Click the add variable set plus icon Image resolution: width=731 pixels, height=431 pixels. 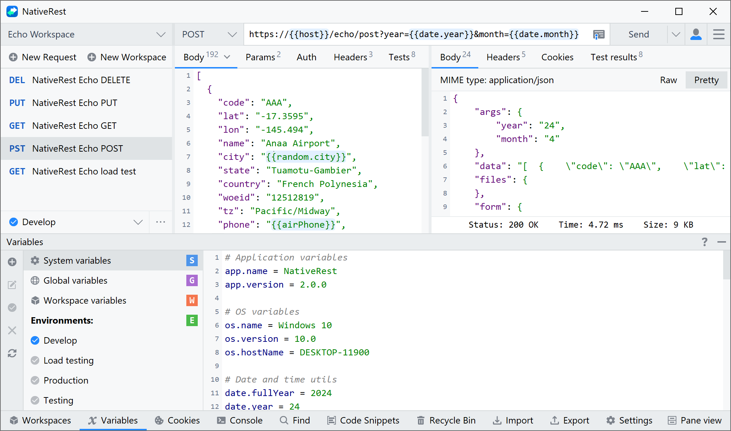tap(12, 262)
